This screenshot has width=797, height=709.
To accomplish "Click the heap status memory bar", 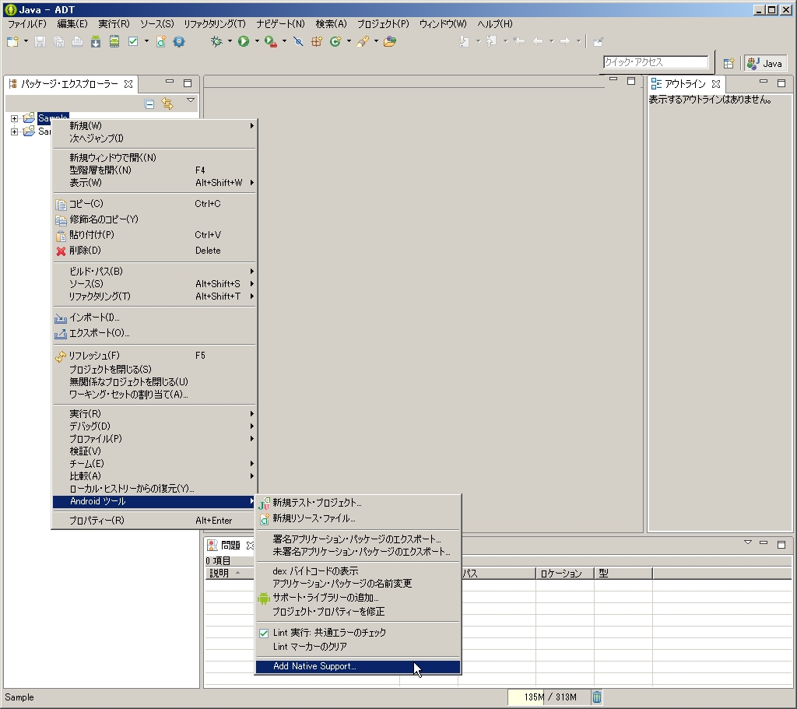I will 549,697.
